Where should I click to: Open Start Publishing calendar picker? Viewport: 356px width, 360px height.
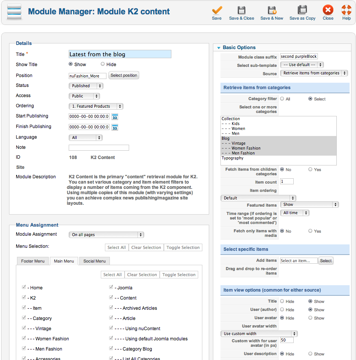point(115,117)
